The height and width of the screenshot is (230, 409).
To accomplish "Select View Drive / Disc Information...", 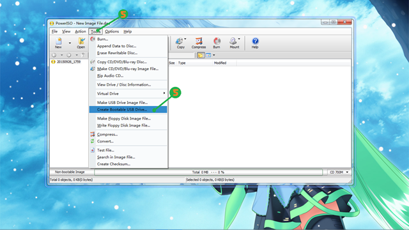I will pyautogui.click(x=128, y=84).
